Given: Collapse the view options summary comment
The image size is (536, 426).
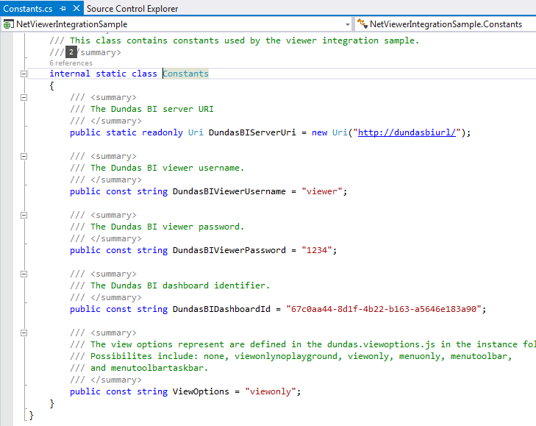Looking at the screenshot, I should tap(24, 333).
